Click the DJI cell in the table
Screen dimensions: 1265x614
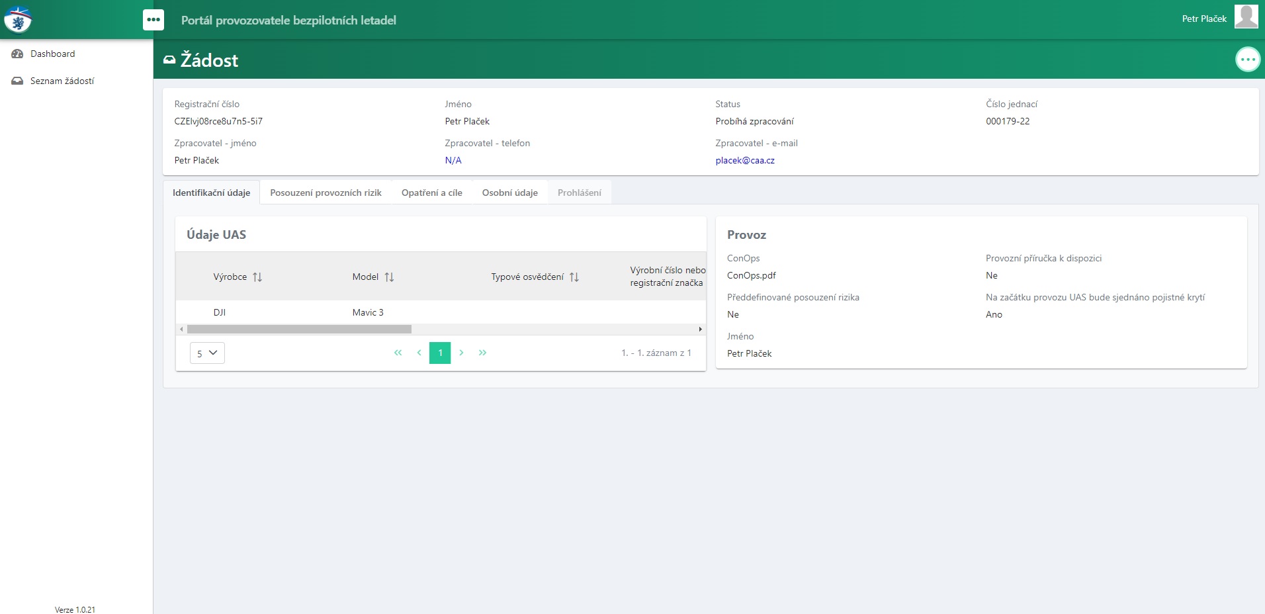[x=220, y=312]
